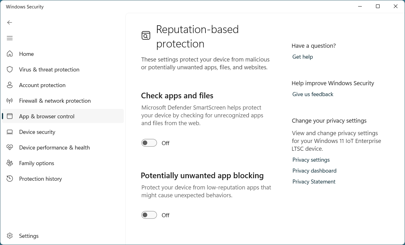Enable the Check apps and files toggle
The image size is (405, 245).
click(x=149, y=143)
